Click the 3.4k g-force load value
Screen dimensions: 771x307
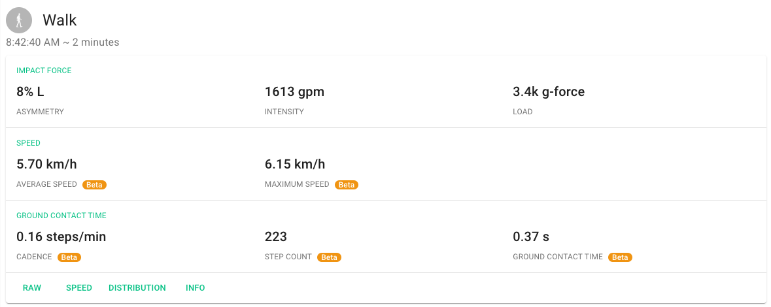pyautogui.click(x=549, y=92)
